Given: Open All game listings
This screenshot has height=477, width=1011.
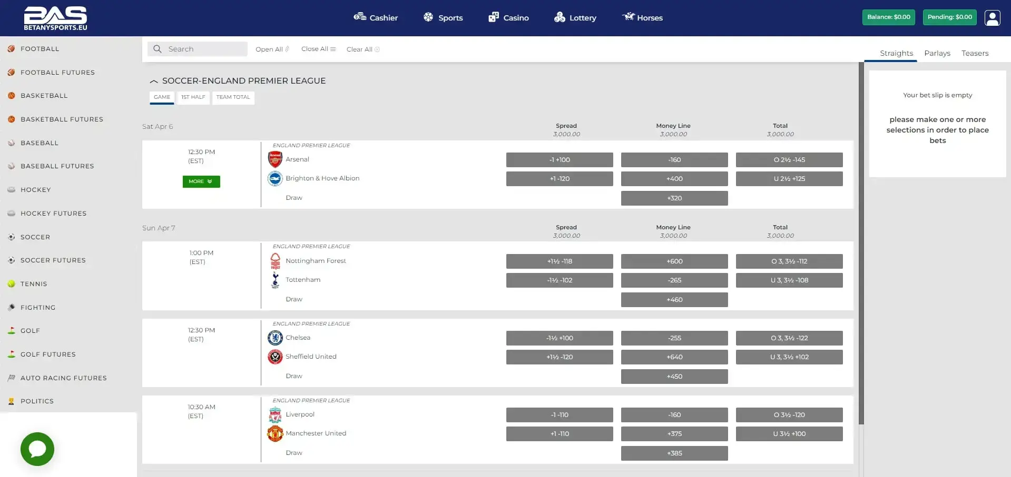Looking at the screenshot, I should (272, 49).
